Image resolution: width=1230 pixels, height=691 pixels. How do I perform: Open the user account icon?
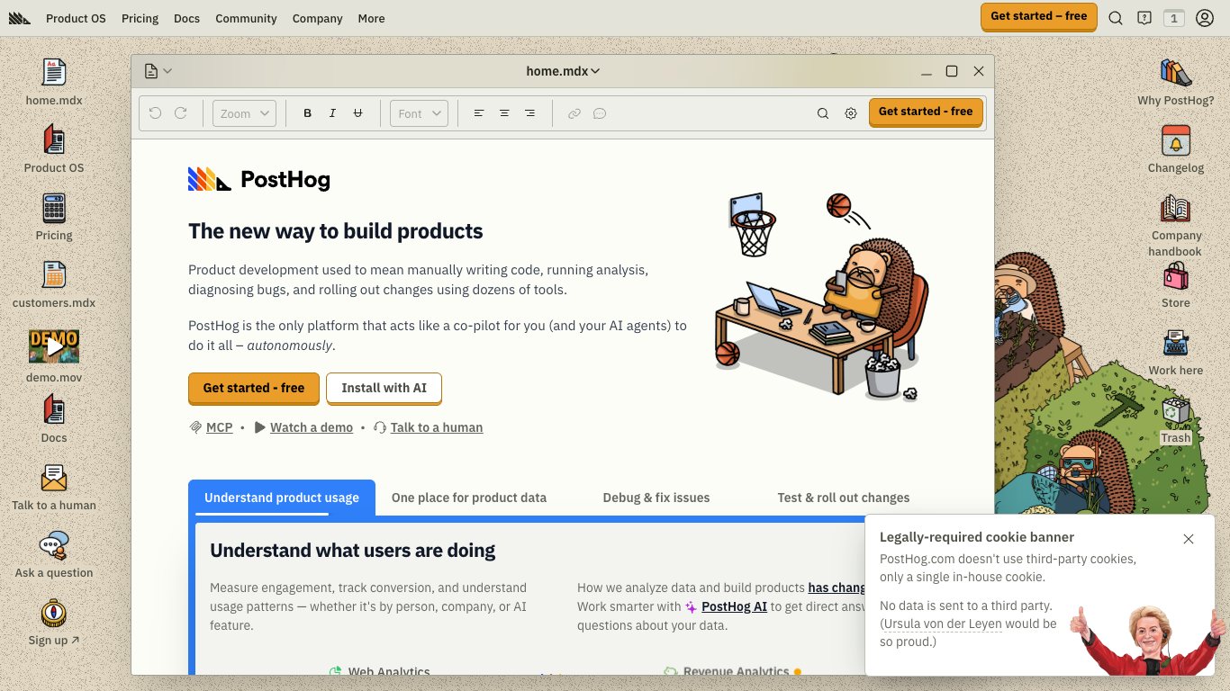[x=1205, y=18]
